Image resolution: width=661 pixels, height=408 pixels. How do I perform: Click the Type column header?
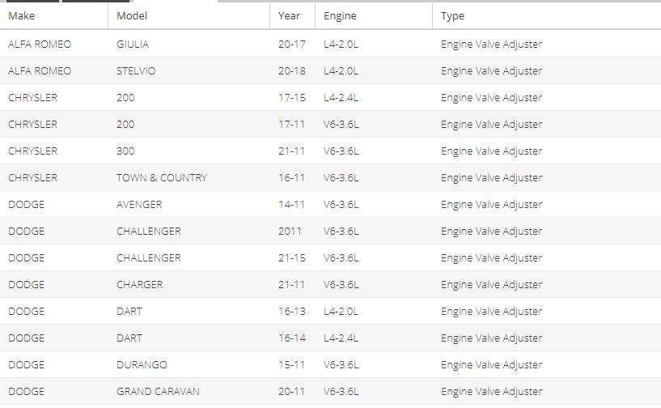click(x=452, y=16)
